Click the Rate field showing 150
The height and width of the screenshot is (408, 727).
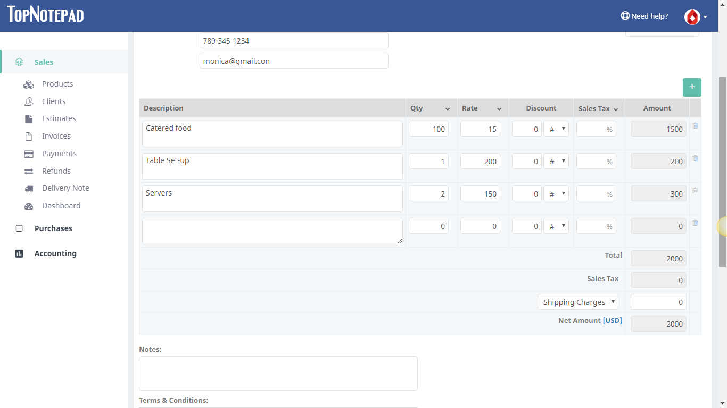point(480,193)
